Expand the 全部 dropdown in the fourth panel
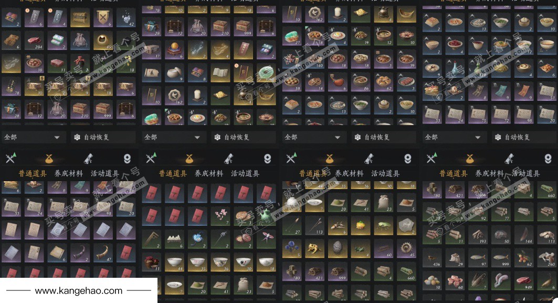This screenshot has height=303, width=558. point(454,137)
